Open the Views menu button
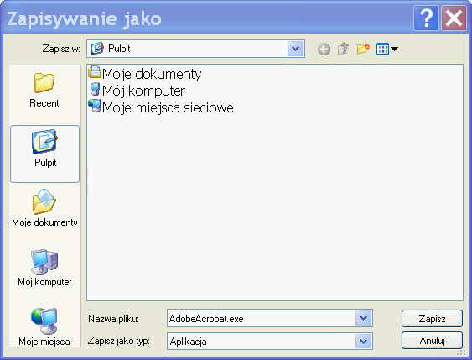472x360 pixels. coord(387,49)
